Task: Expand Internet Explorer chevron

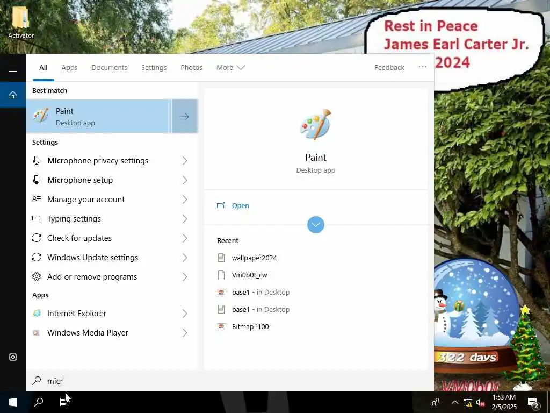Action: (185, 314)
